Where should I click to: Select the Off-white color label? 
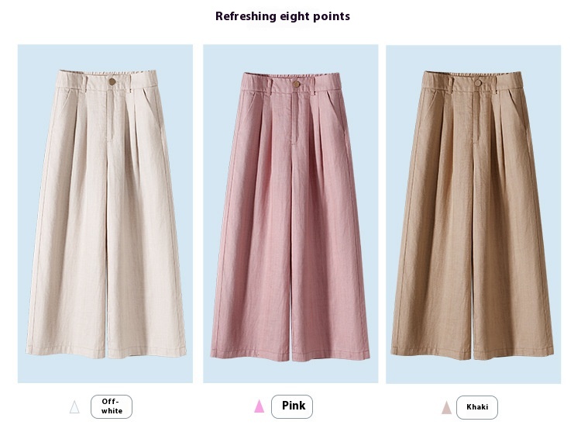[x=112, y=406]
